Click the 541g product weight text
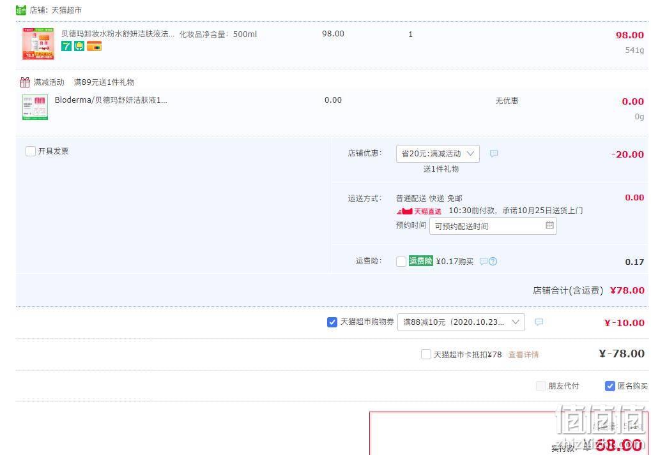 tap(634, 50)
